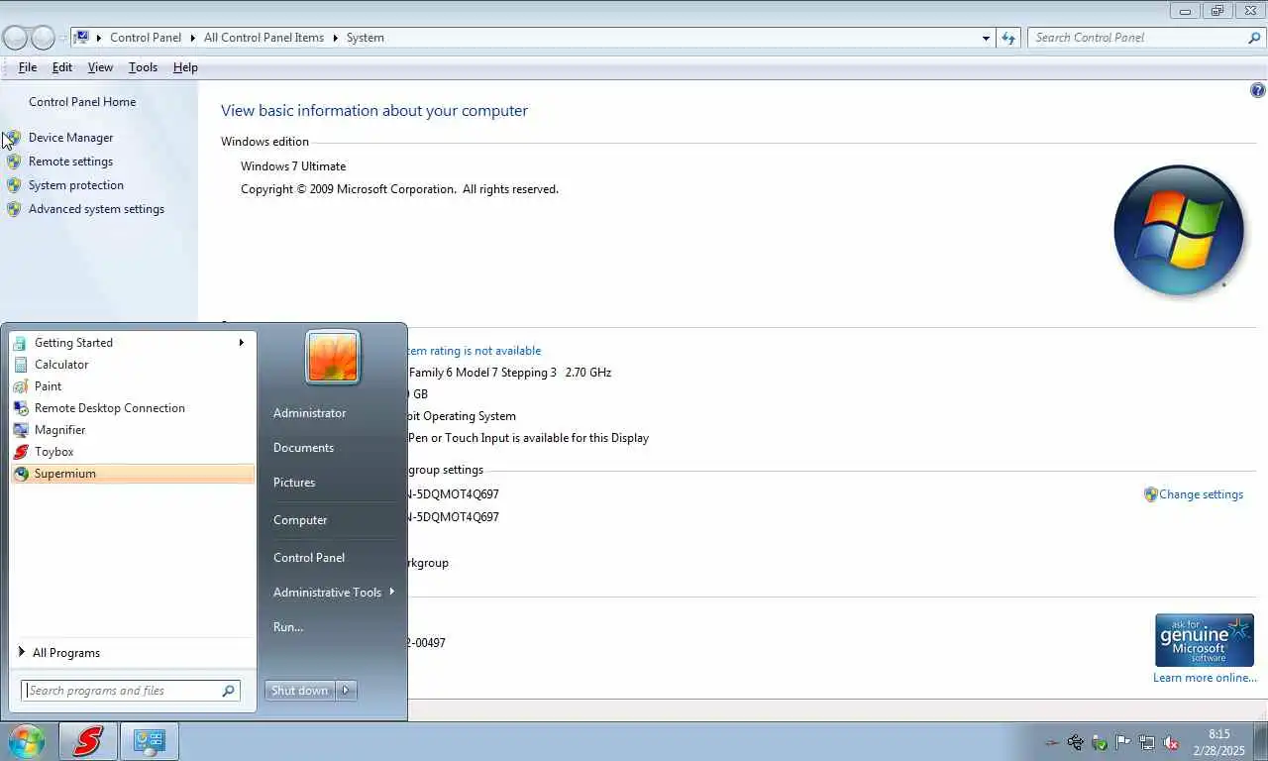Open Device Manager shield link

[70, 138]
